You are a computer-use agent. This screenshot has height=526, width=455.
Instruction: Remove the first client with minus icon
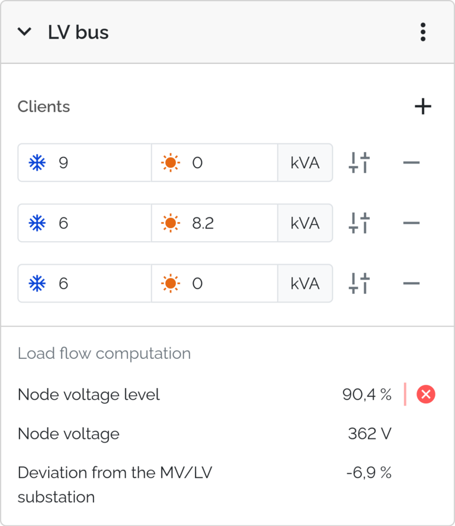411,163
